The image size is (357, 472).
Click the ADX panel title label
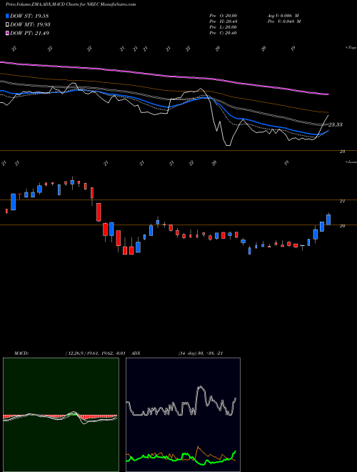[136, 353]
